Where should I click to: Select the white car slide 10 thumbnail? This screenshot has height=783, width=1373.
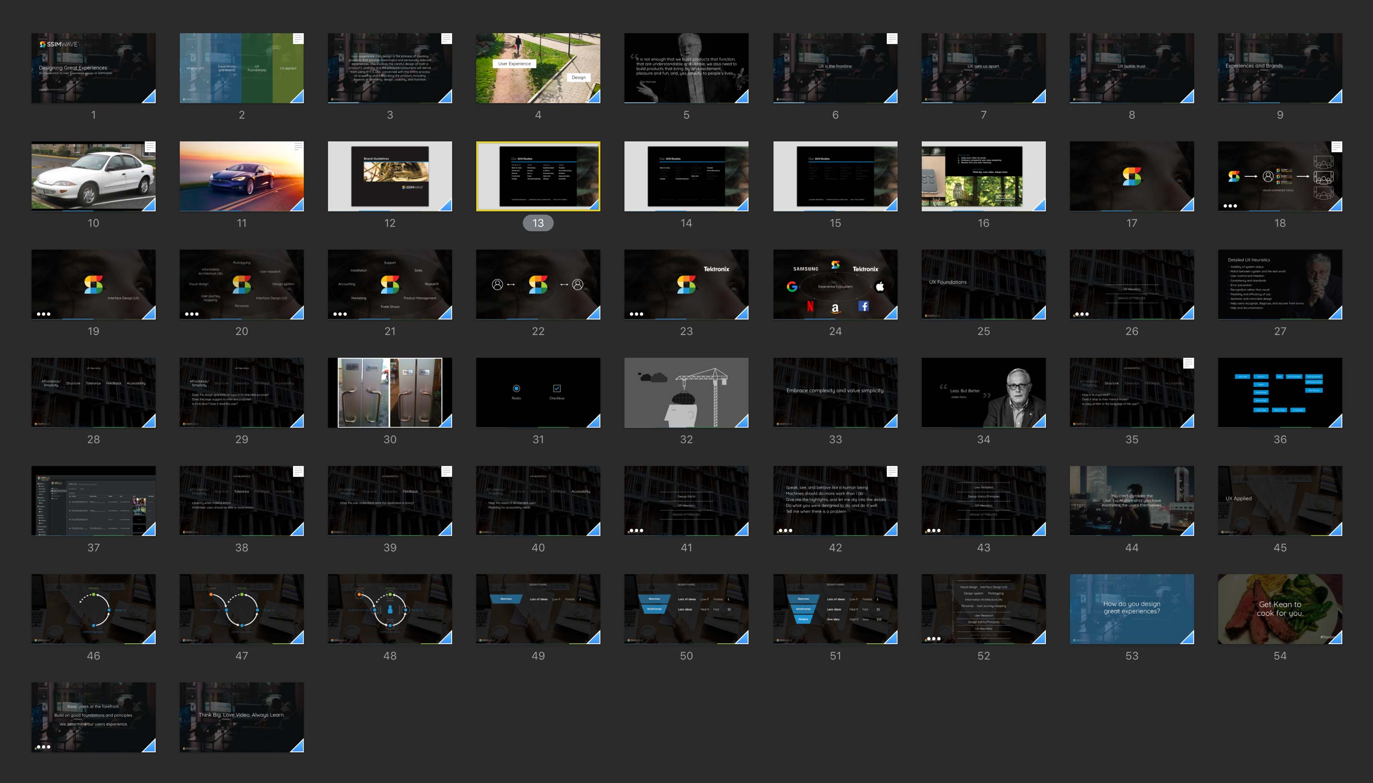93,176
